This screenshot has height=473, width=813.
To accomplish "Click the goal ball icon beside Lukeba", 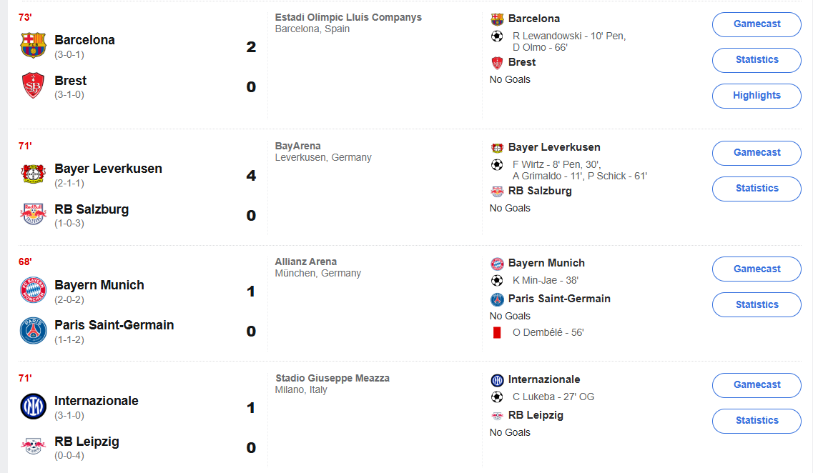I will pos(497,397).
